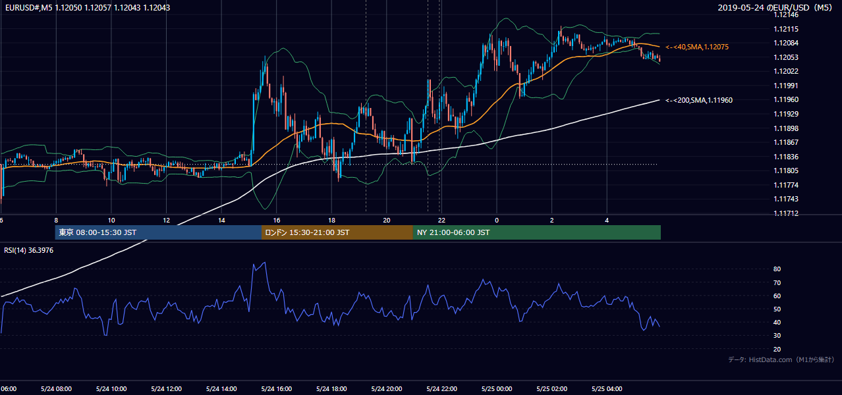
Task: Click price axis level 1.11774
Action: (787, 185)
